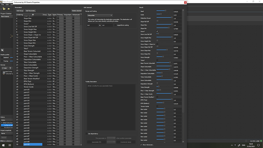This screenshot has height=148, width=263.
Task: Open the Windows Start menu
Action: pos(3,145)
